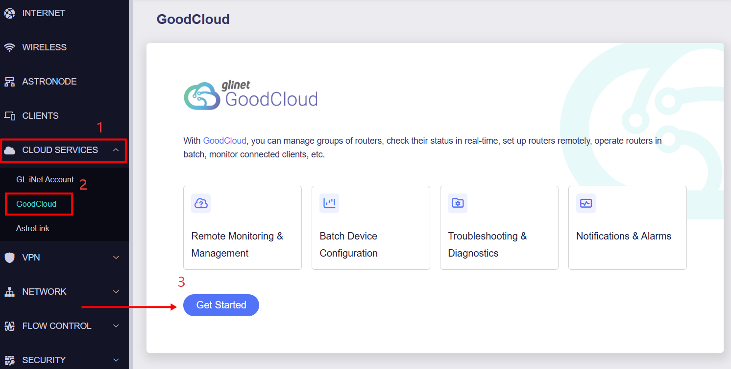Click the VPN label text
Image resolution: width=731 pixels, height=369 pixels.
click(x=31, y=258)
